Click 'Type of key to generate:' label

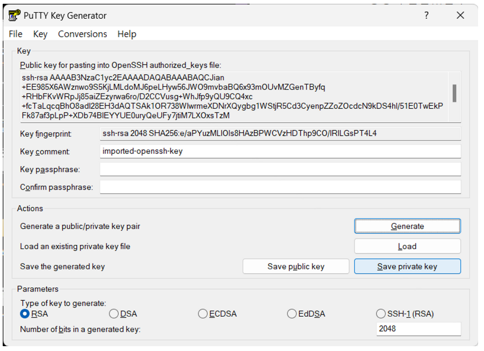point(63,303)
